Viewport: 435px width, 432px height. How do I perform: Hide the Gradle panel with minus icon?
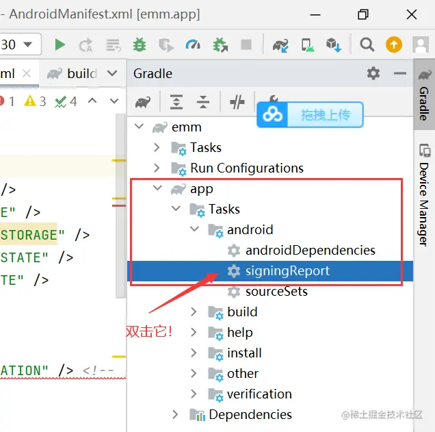coord(400,73)
